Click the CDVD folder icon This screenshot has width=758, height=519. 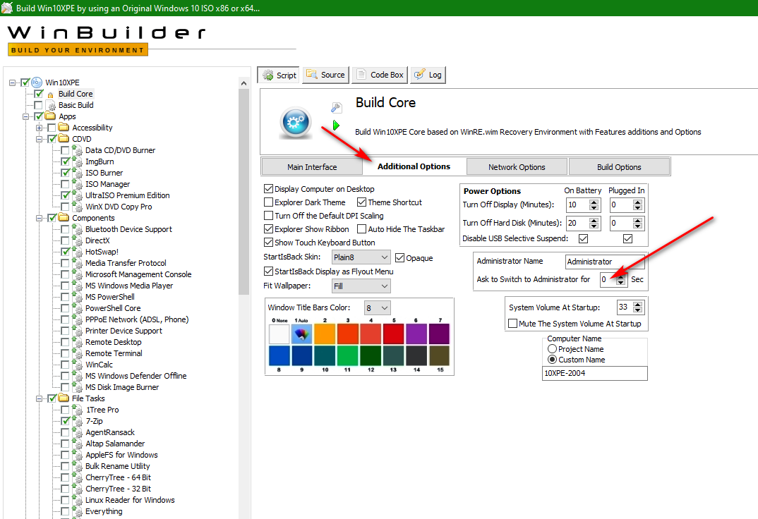pyautogui.click(x=64, y=138)
